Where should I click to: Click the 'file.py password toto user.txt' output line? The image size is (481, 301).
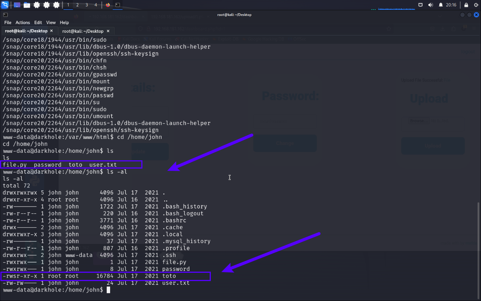click(x=60, y=165)
